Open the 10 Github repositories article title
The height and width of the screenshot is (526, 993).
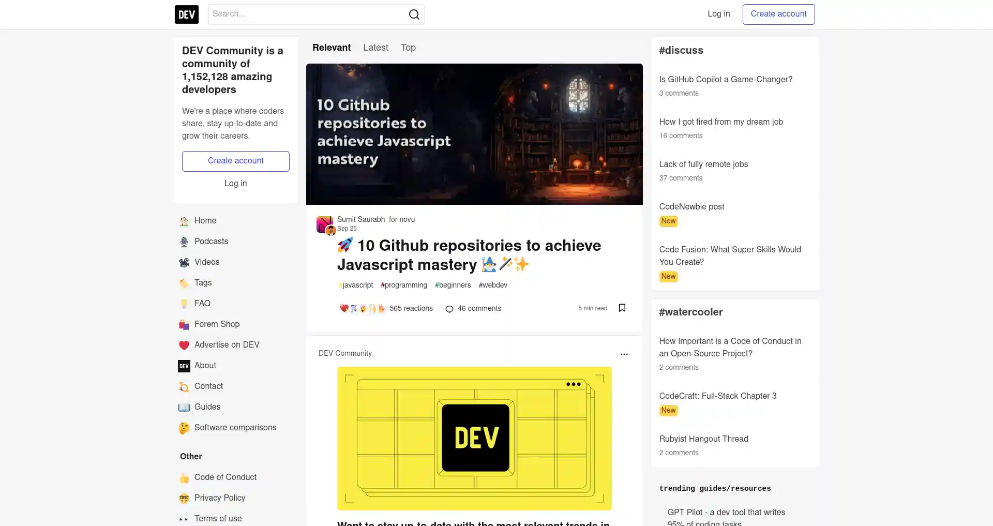[x=469, y=255]
